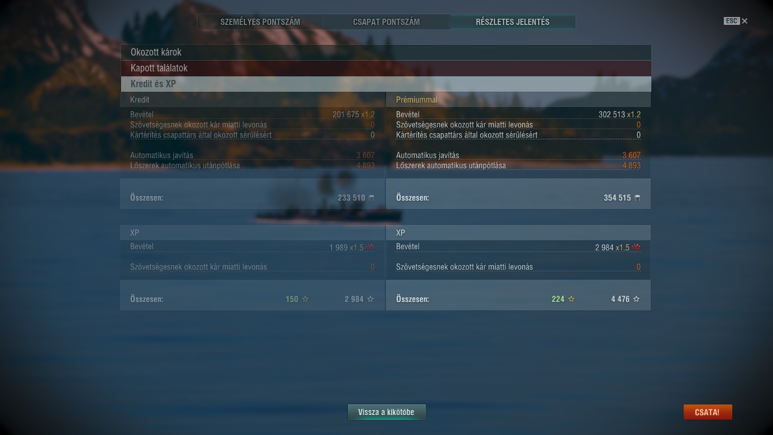Click the credits icon beside 233 510

371,198
